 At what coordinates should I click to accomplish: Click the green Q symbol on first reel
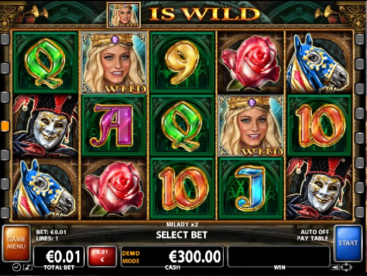(x=45, y=63)
